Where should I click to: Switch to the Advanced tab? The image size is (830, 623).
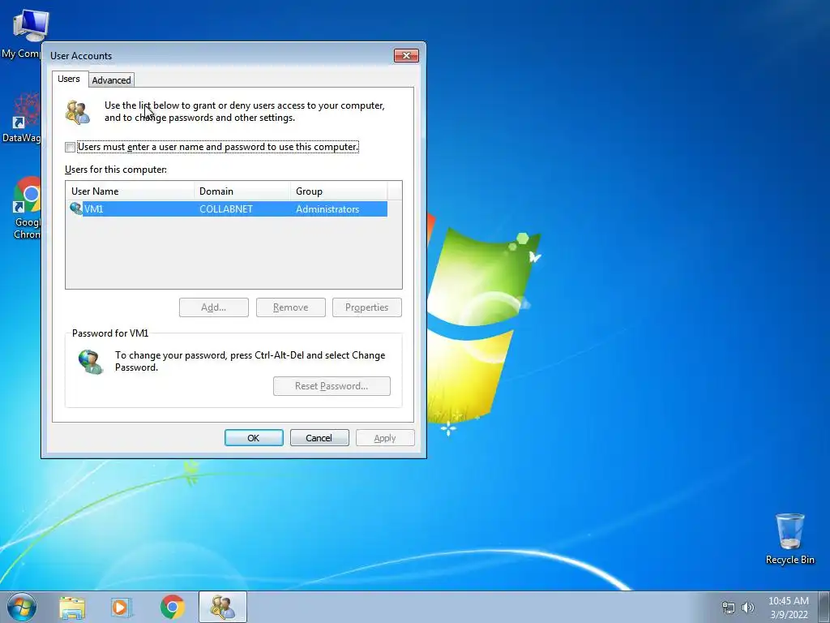tap(111, 80)
